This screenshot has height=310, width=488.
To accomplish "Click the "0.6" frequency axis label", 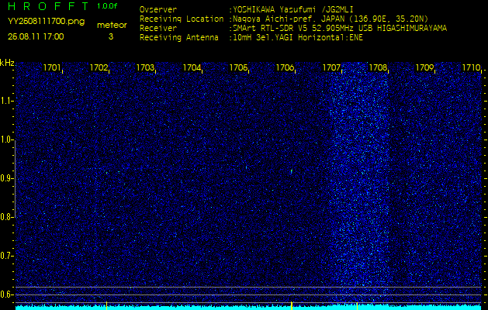I will pyautogui.click(x=6, y=294).
